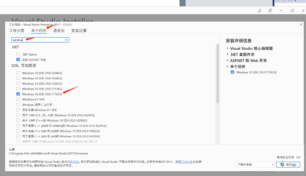The height and width of the screenshot is (176, 306).
Task: Check Windows 通用 C 运行时 checkbox
Action: pyautogui.click(x=18, y=104)
